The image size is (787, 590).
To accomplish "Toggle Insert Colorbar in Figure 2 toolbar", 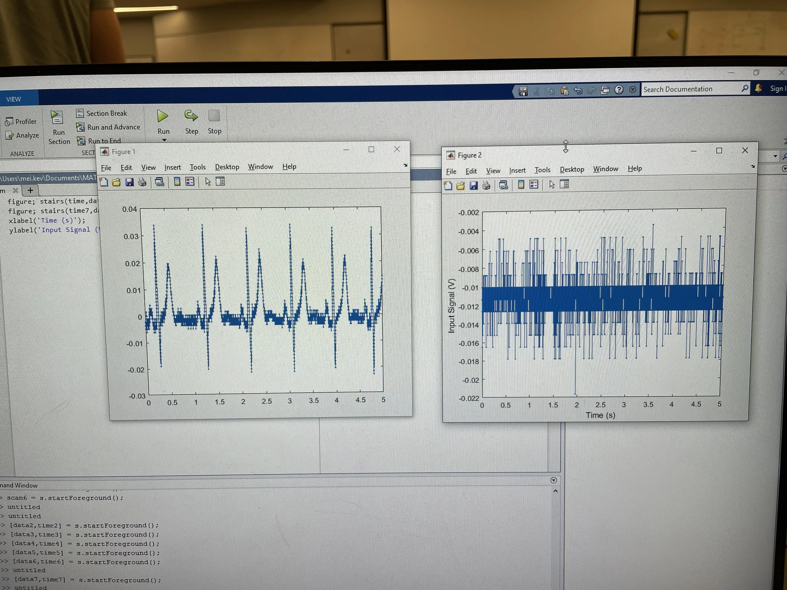I will [x=521, y=185].
